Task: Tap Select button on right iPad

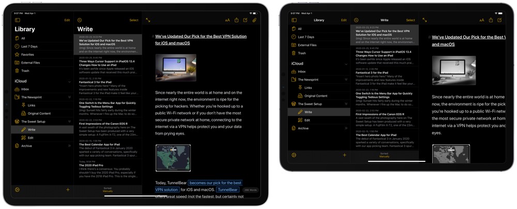Action: [410, 20]
